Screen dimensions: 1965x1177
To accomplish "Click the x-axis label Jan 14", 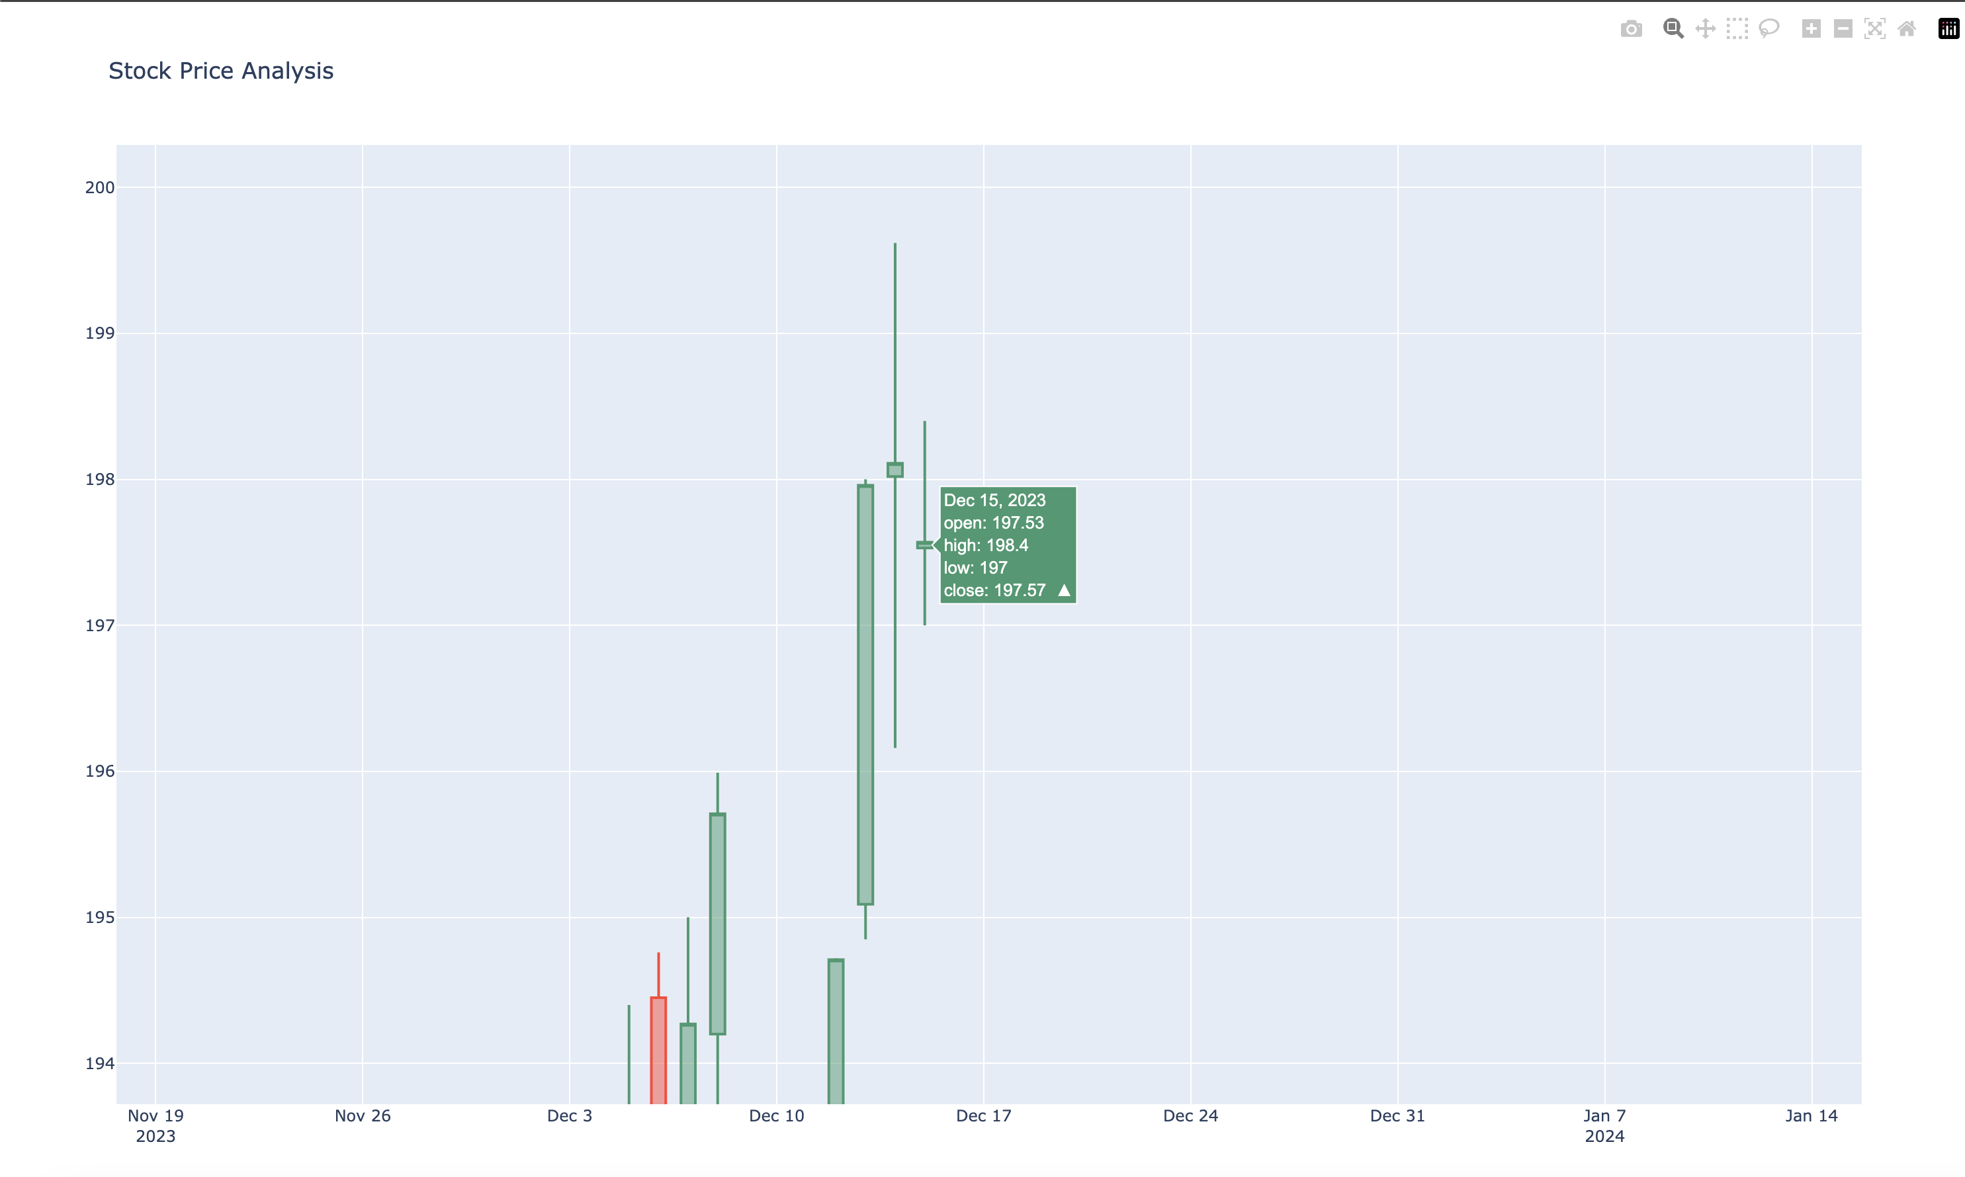I will point(1811,1116).
